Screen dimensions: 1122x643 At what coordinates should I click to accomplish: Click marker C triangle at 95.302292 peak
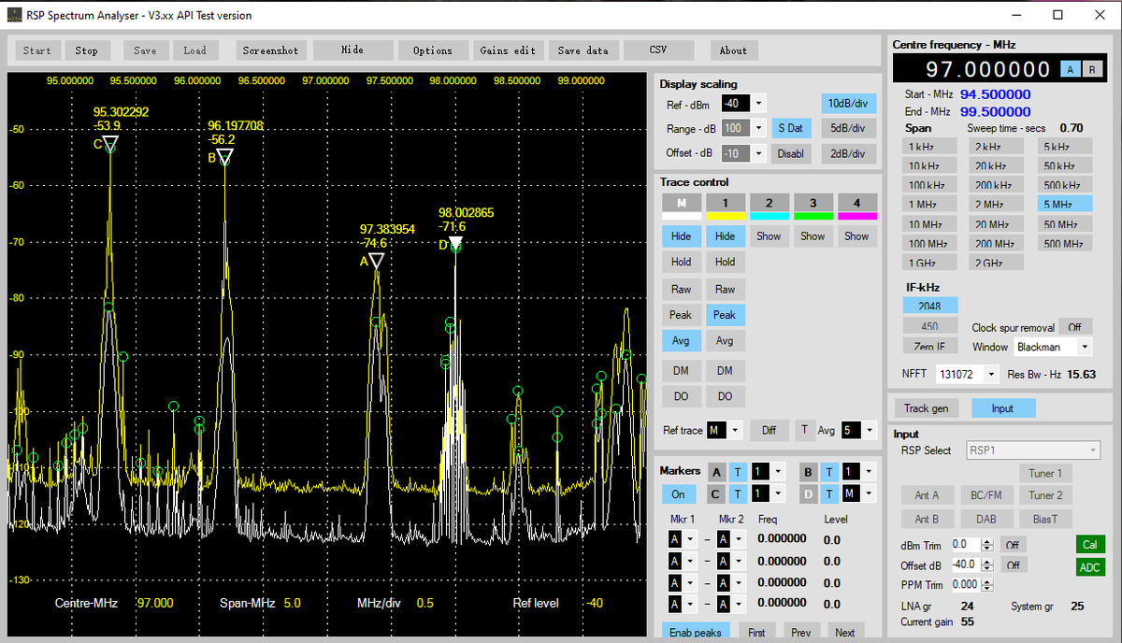coord(110,144)
